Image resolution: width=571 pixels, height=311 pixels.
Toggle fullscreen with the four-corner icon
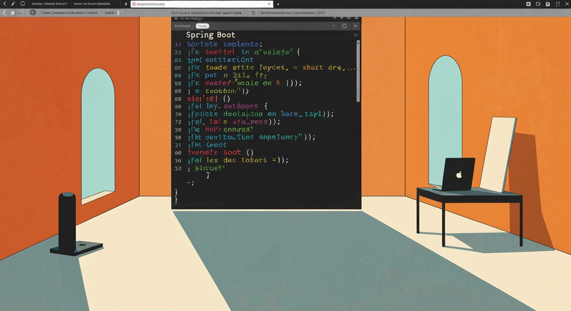[x=558, y=4]
